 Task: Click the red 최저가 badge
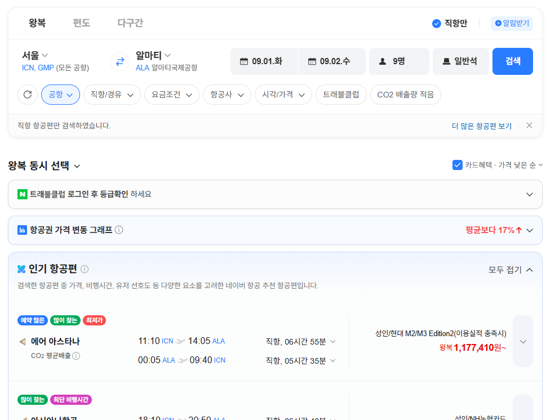click(x=94, y=320)
